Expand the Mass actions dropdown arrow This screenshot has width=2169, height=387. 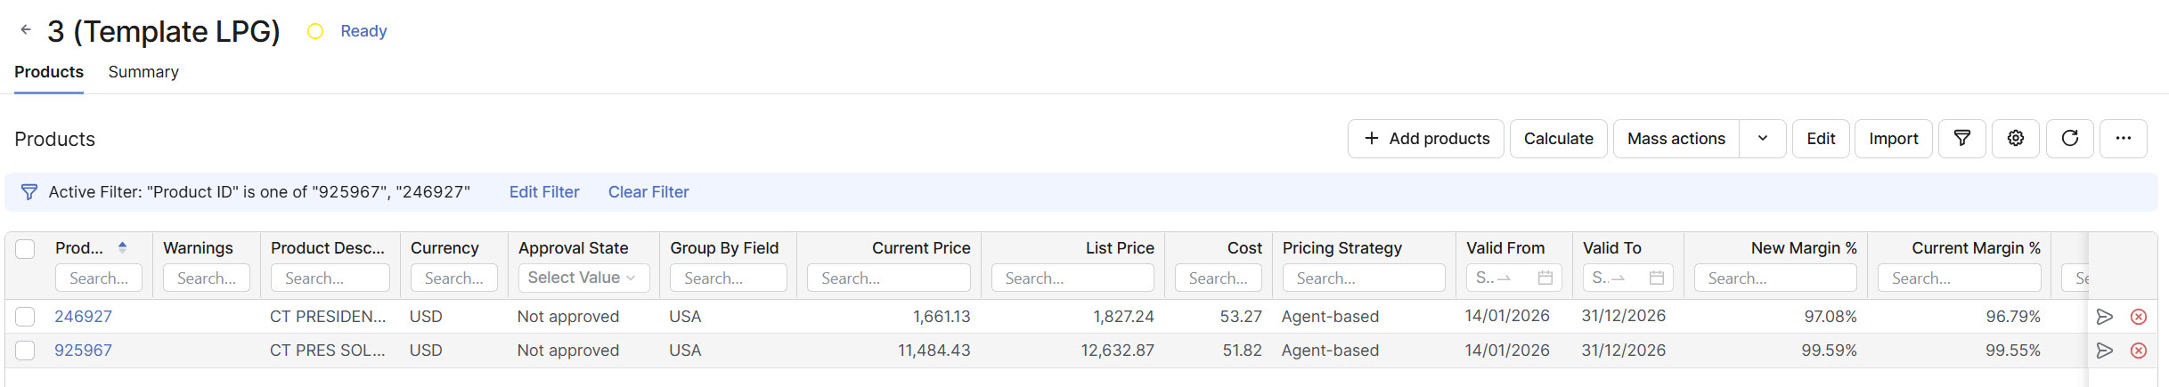pyautogui.click(x=1762, y=139)
